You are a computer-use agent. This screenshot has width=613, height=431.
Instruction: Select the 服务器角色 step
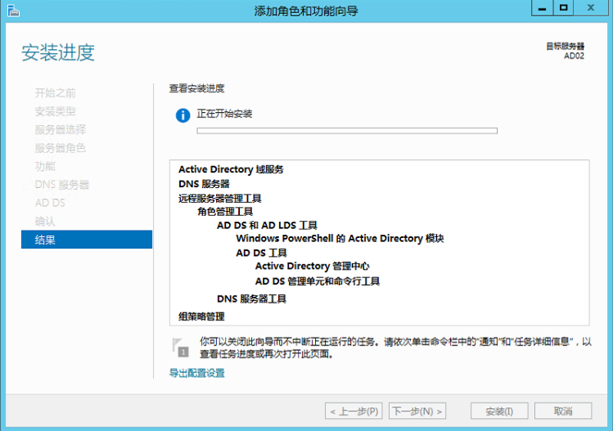pyautogui.click(x=61, y=148)
